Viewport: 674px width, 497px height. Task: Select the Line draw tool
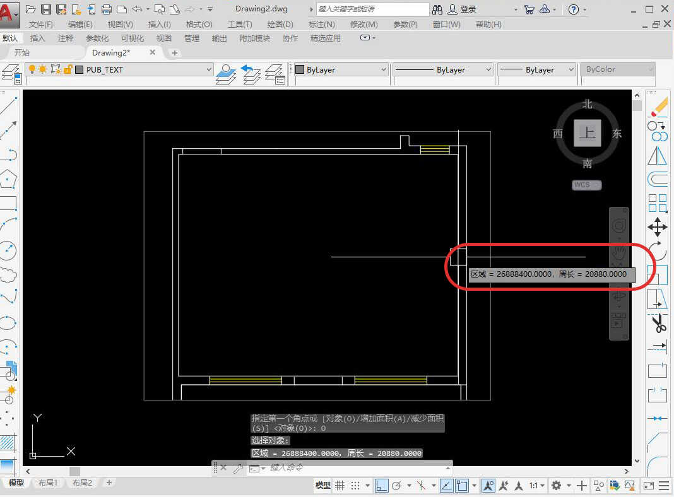(8, 106)
